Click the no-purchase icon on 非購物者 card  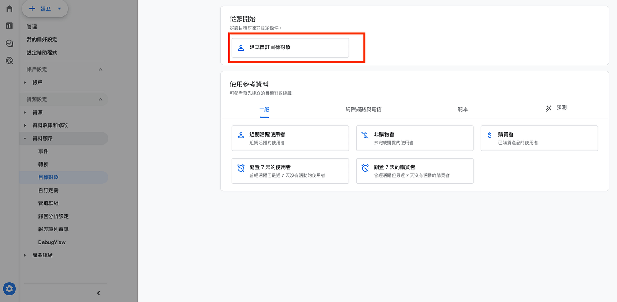tap(365, 135)
